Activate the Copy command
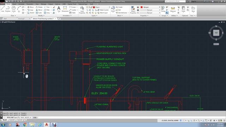 [30, 10]
